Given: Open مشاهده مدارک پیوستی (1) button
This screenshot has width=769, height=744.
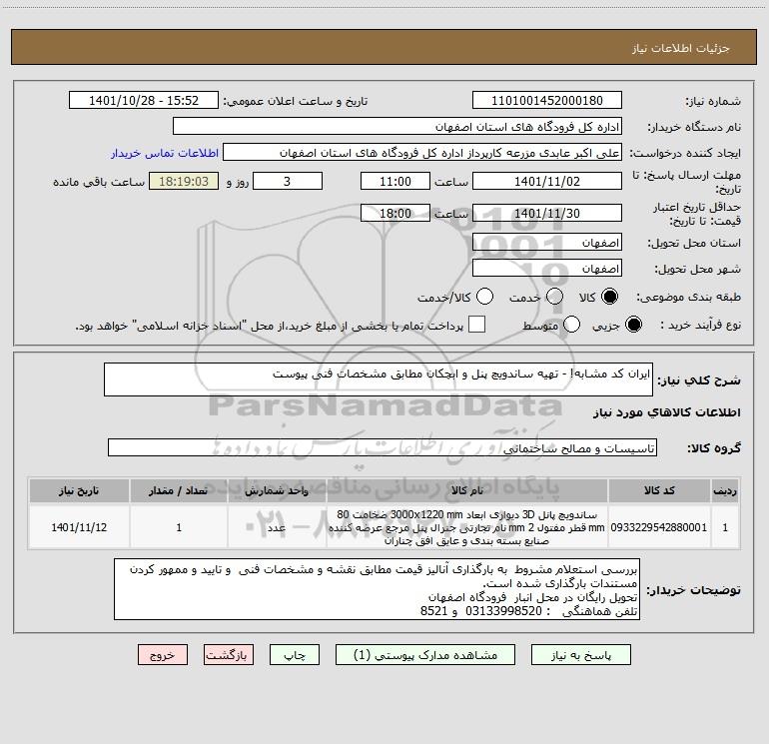Looking at the screenshot, I should 425,655.
